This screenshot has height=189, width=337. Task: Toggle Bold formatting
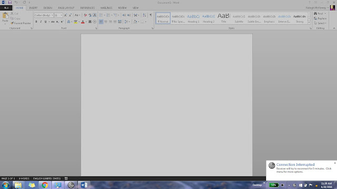pyautogui.click(x=36, y=22)
